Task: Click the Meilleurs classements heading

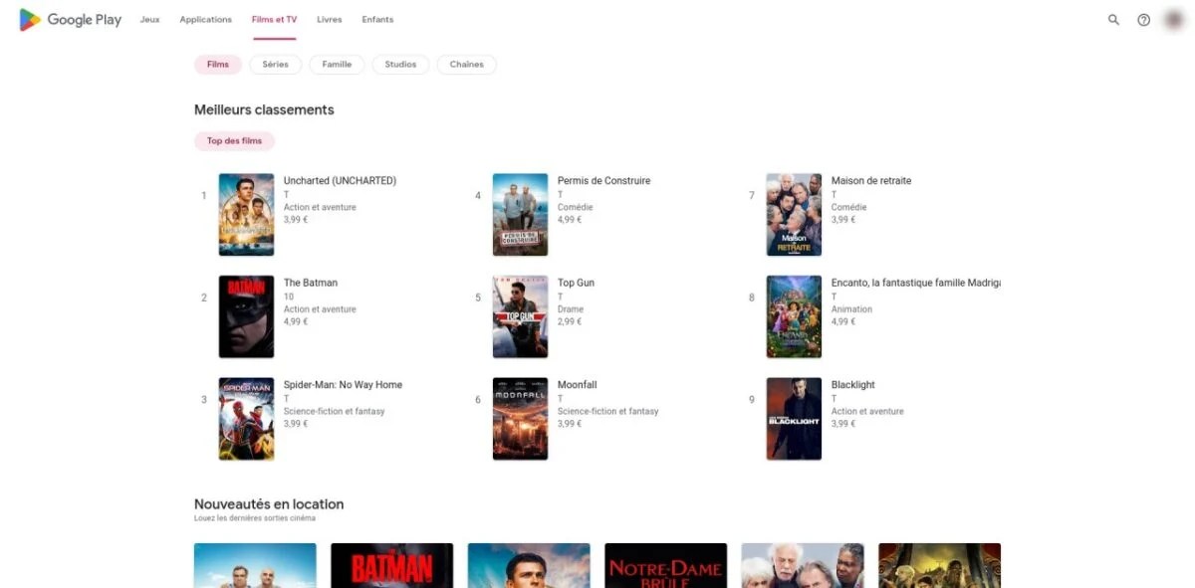Action: pyautogui.click(x=264, y=110)
